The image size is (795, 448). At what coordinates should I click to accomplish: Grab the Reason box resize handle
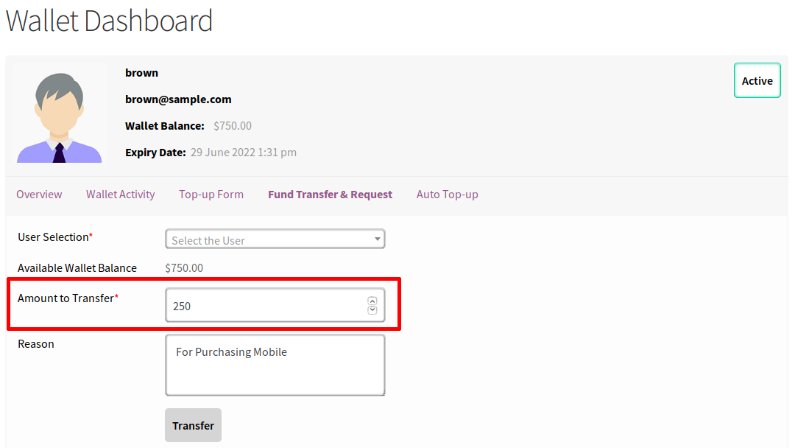(381, 392)
